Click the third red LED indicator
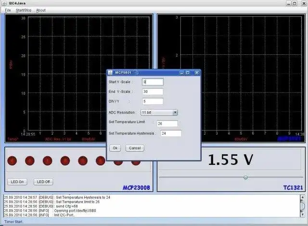 (48, 161)
